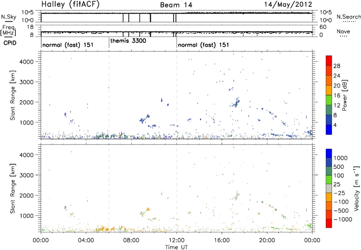This screenshot has height=250, width=361.
Task: Click the '60' label on Nave axis
Action: tap(323, 27)
